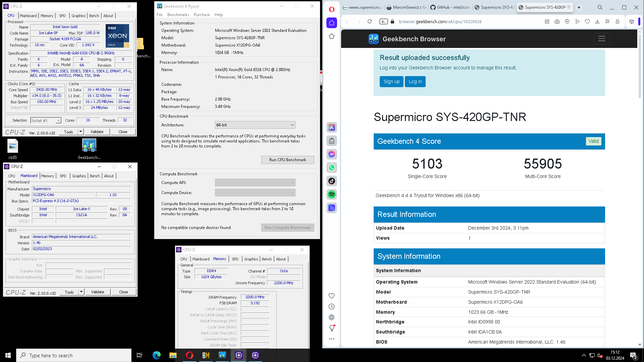Click Close in Mainboard CPU-Z window

(123, 292)
